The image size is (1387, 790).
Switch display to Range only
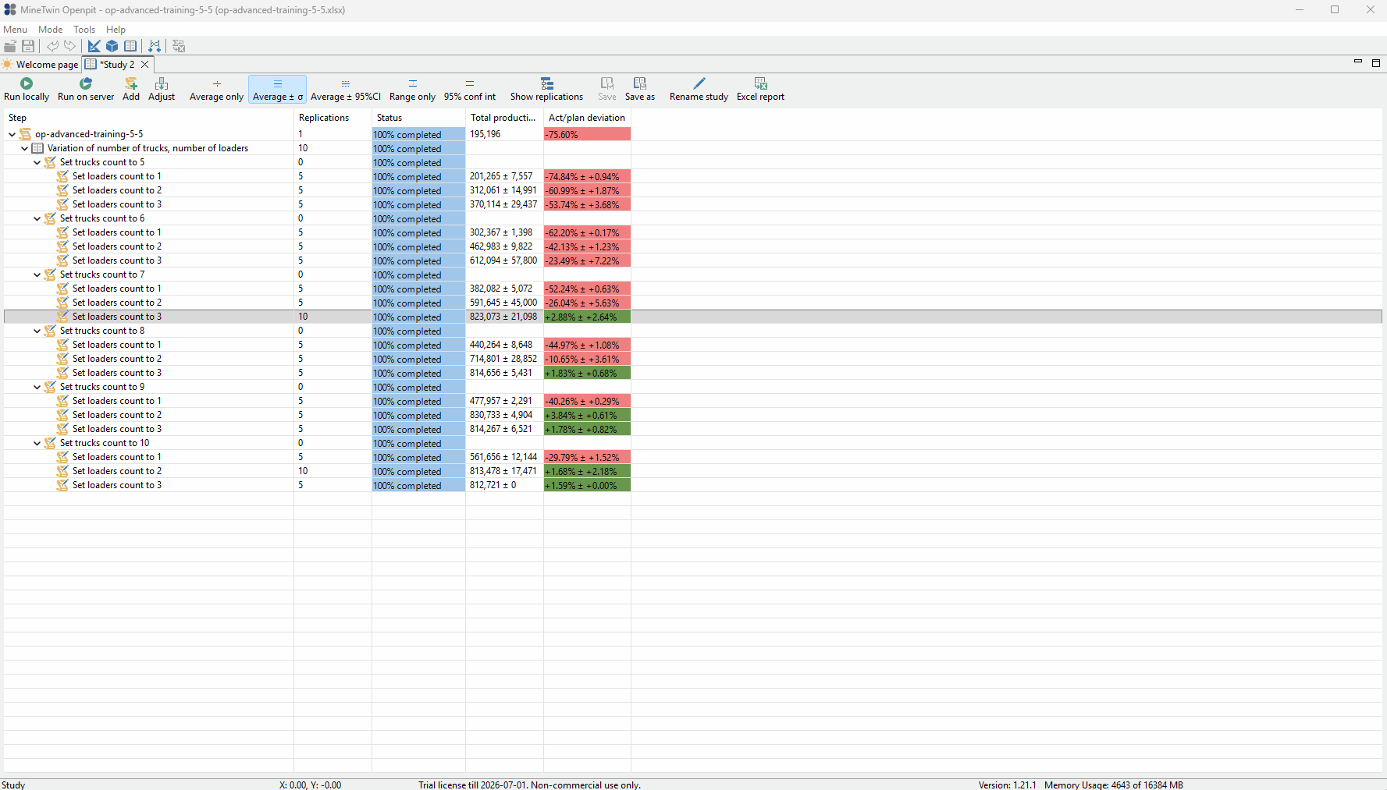pos(412,90)
